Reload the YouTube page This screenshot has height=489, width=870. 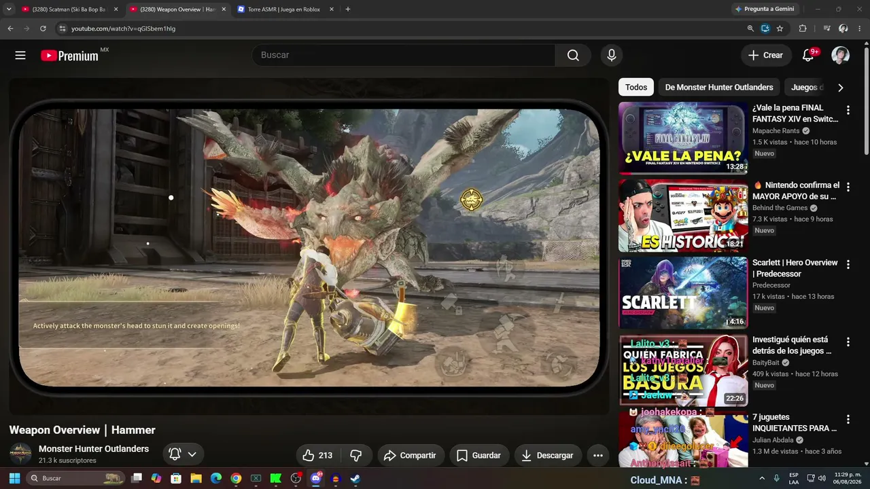point(43,29)
